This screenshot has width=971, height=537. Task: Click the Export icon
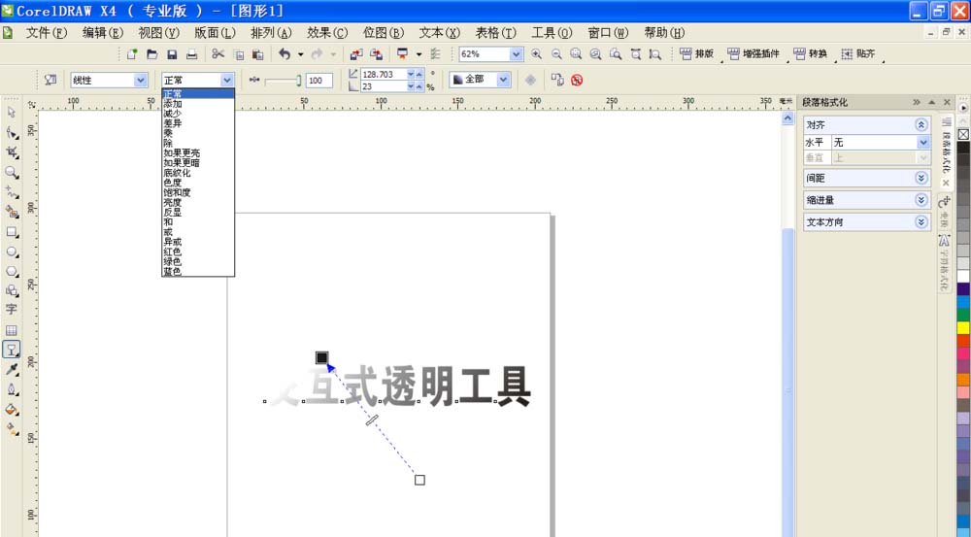pyautogui.click(x=376, y=54)
